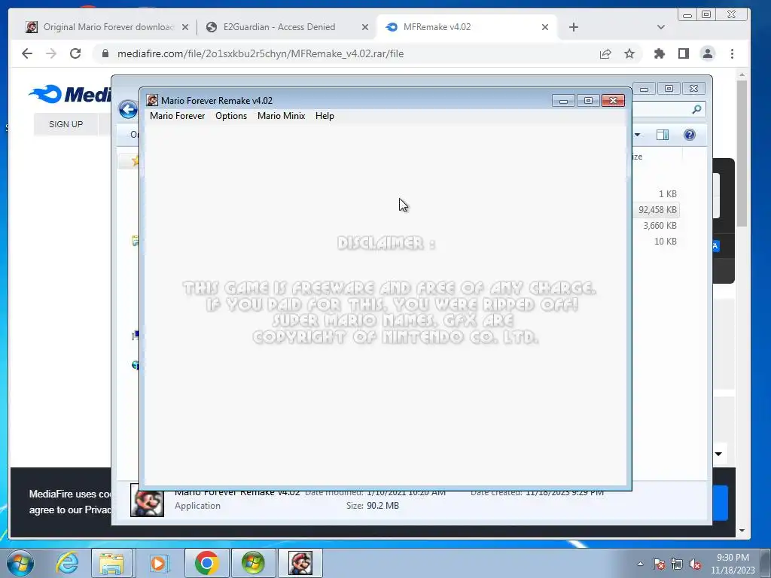
Task: Close the Mario Forever Remake window
Action: (x=613, y=101)
